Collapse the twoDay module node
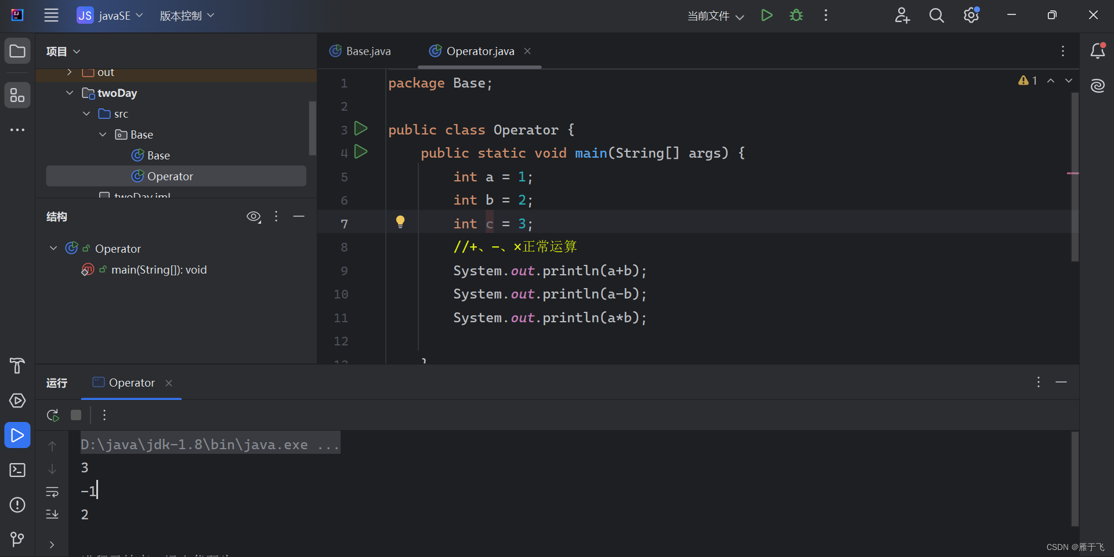Screen dimensions: 1114x557 point(70,93)
